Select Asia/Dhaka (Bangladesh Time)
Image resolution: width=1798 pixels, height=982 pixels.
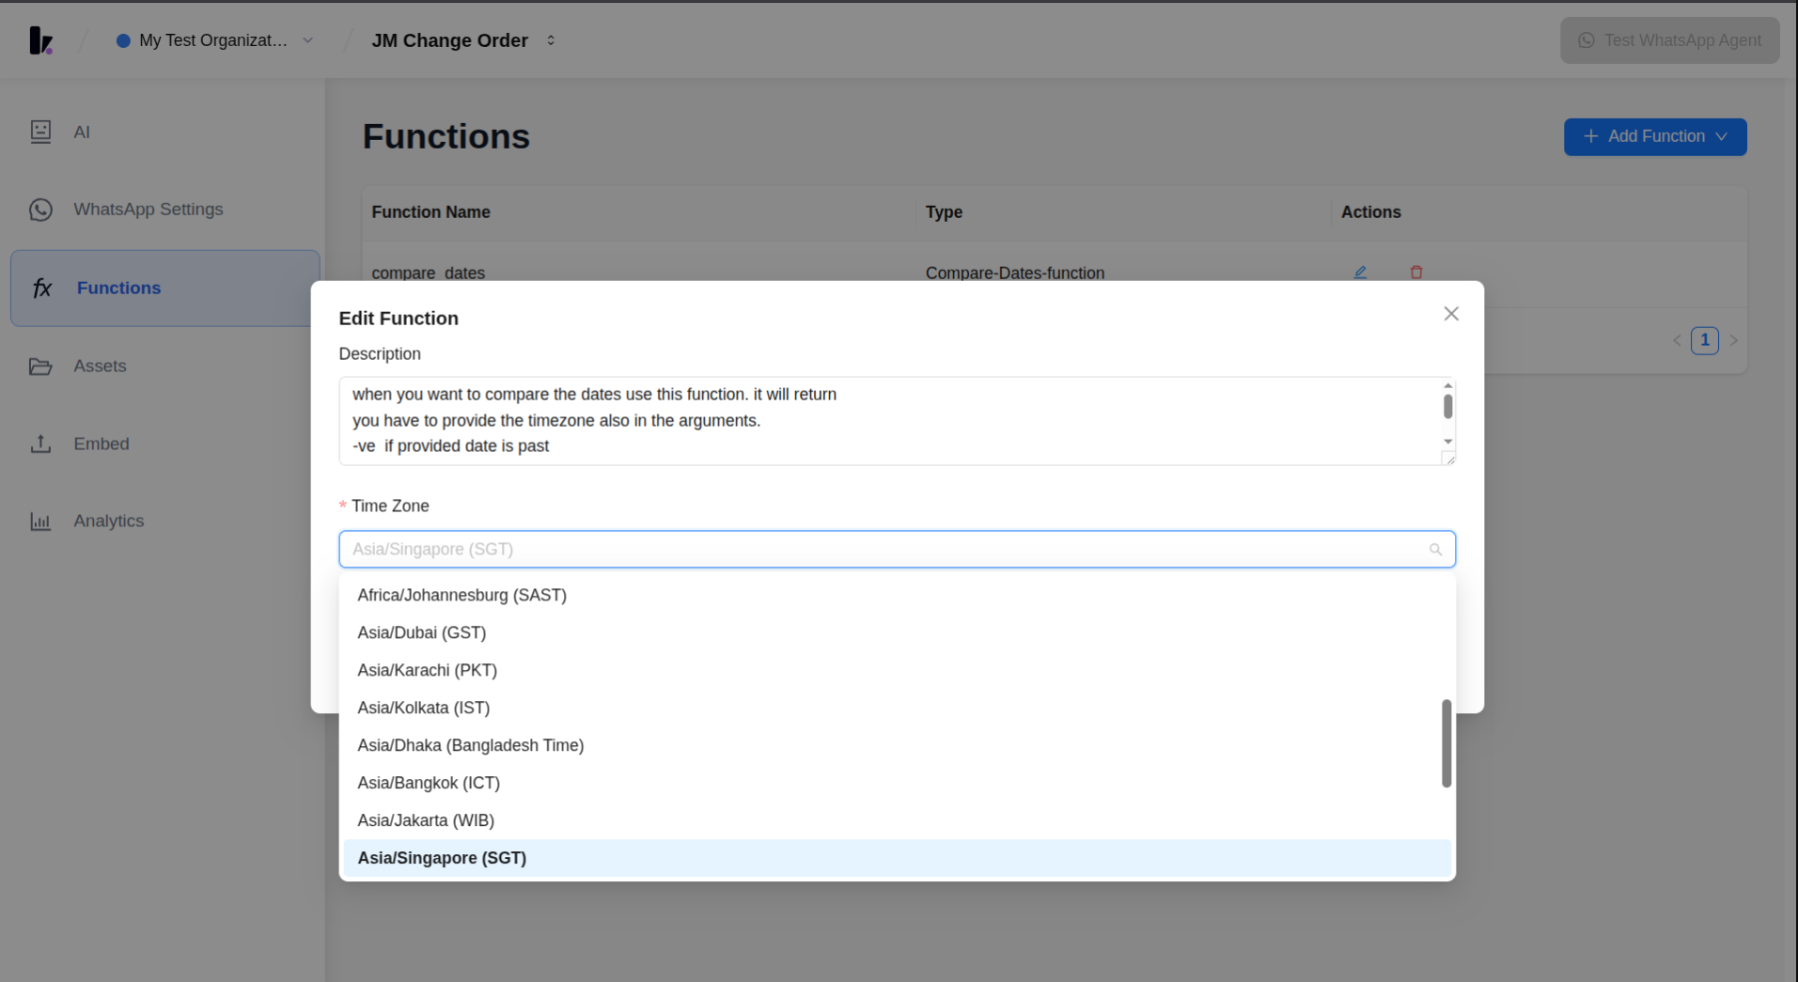point(897,745)
